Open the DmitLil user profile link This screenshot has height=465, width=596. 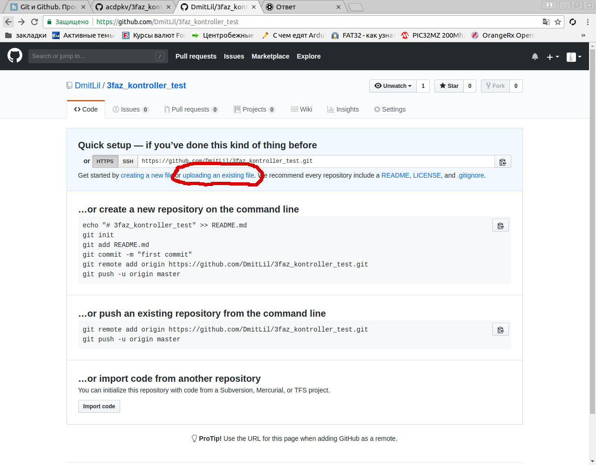point(88,86)
